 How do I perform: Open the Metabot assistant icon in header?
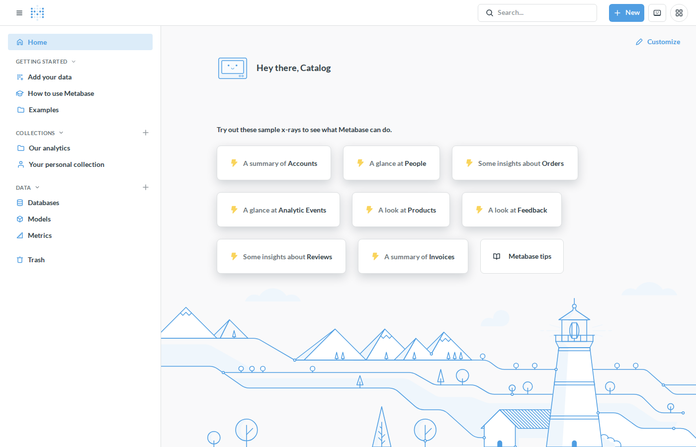657,13
